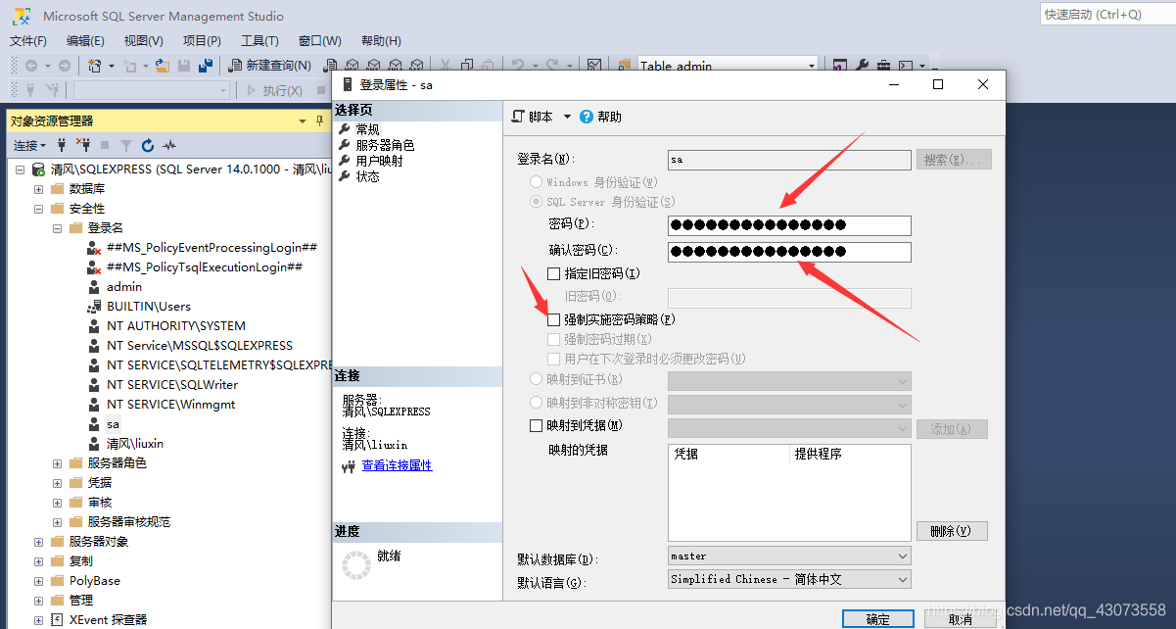The image size is (1176, 629).
Task: Collapse the 登录名 node
Action: tap(57, 227)
